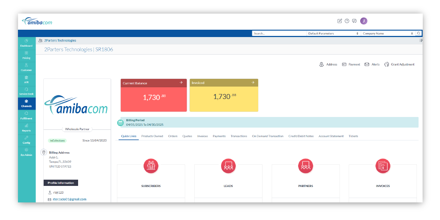
Task: Click the amibacom logo in header
Action: (x=37, y=21)
